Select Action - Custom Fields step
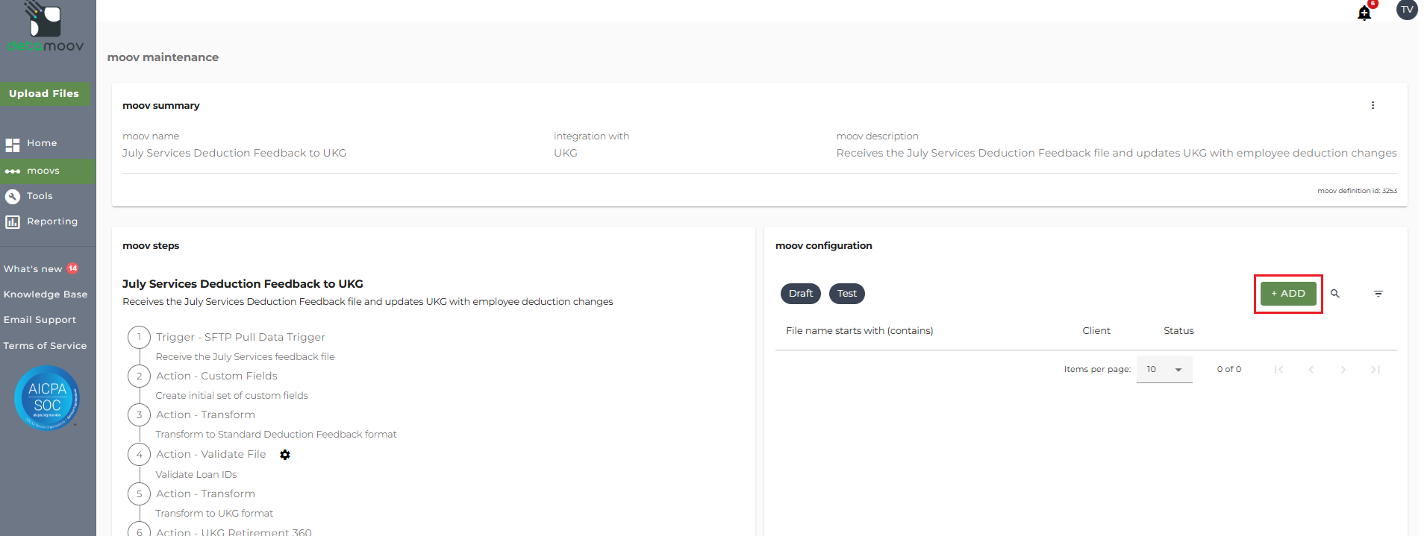The image size is (1424, 536). coord(216,376)
